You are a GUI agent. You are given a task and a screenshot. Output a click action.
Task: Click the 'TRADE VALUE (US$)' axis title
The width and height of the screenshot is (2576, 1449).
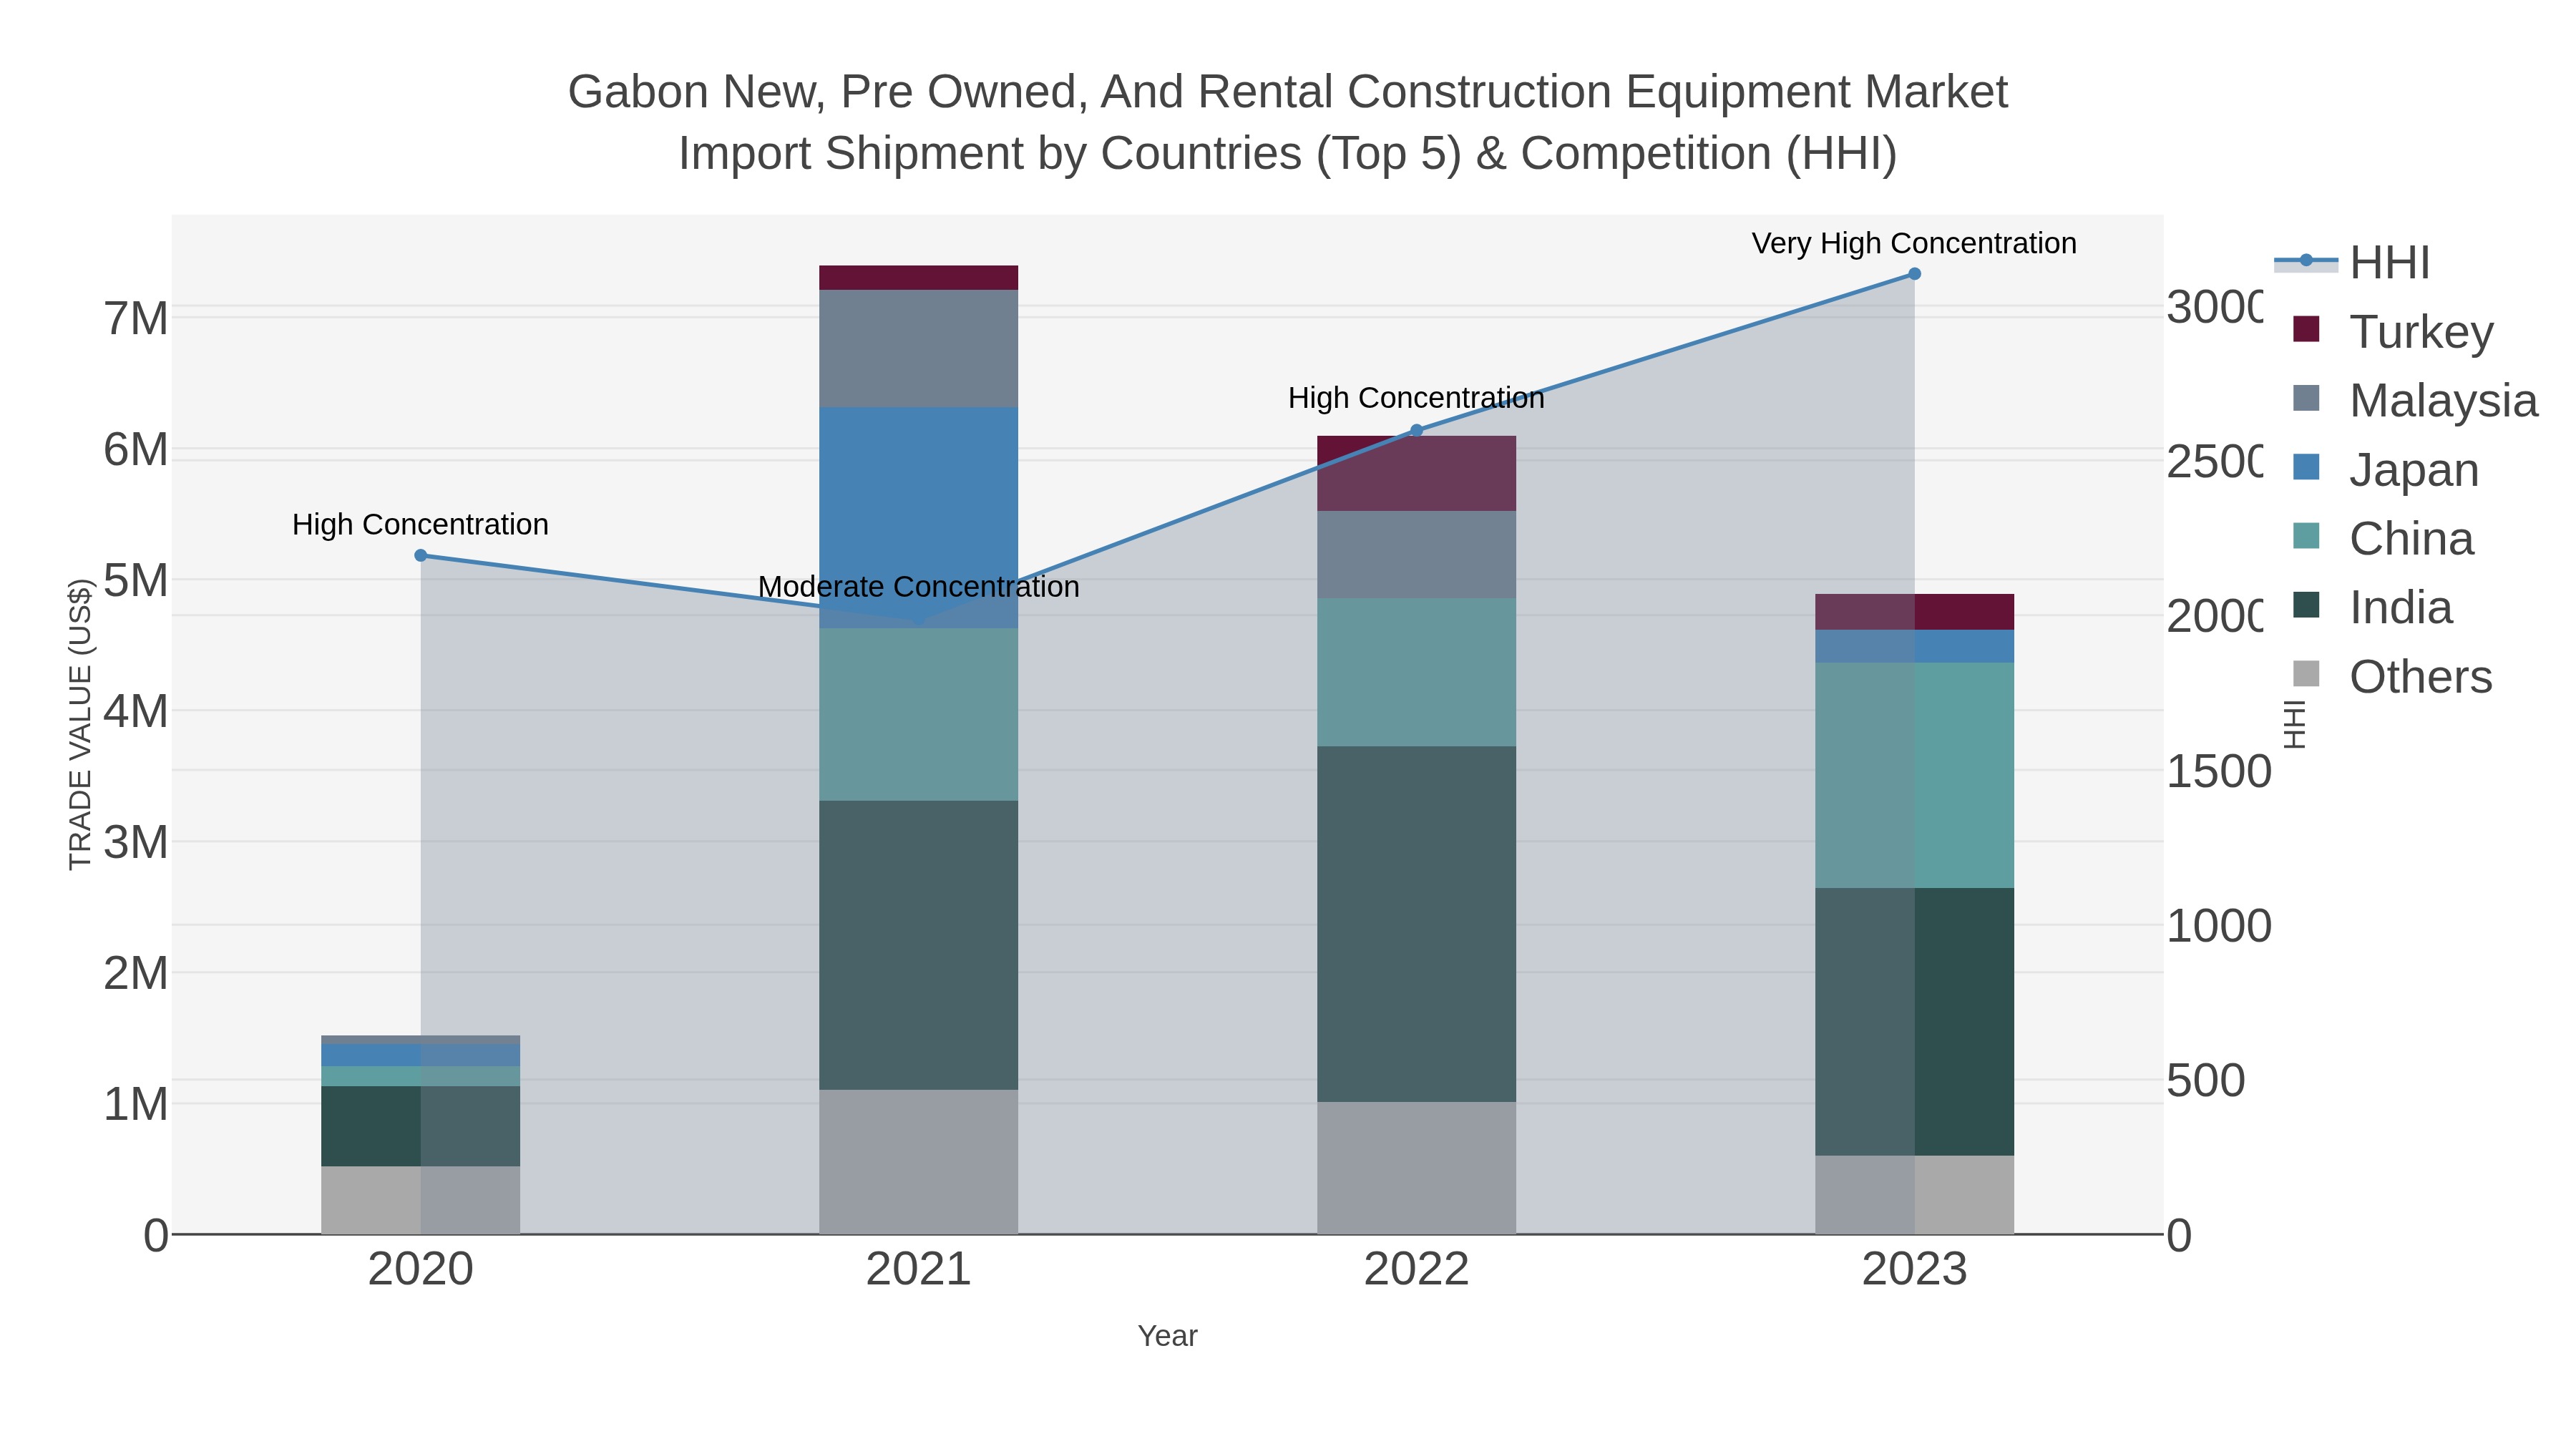point(80,724)
